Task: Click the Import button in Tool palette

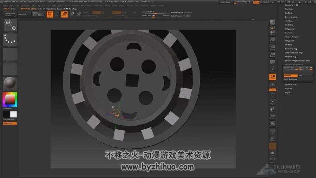Action: (x=288, y=89)
